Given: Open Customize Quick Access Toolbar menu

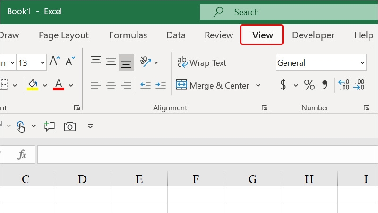Looking at the screenshot, I should tap(90, 126).
